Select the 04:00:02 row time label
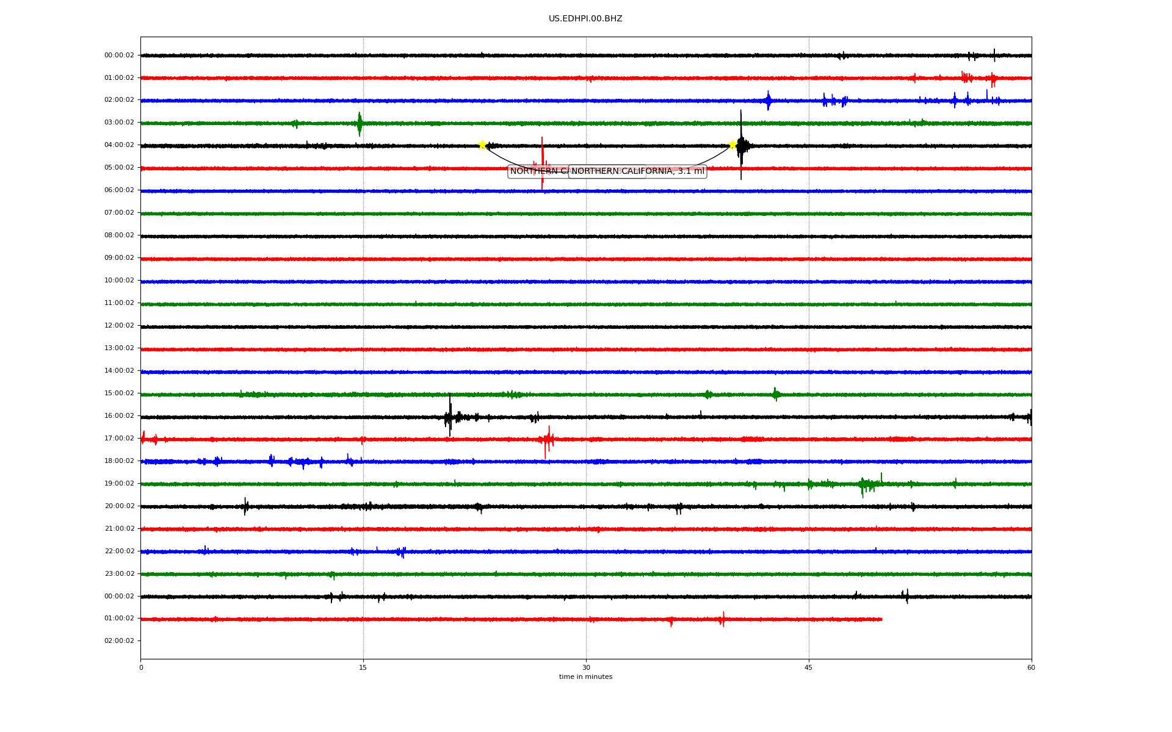This screenshot has width=1172, height=732. click(119, 145)
